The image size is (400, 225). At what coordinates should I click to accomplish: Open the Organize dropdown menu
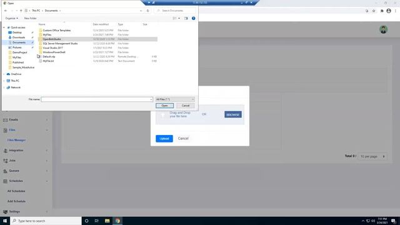click(11, 18)
